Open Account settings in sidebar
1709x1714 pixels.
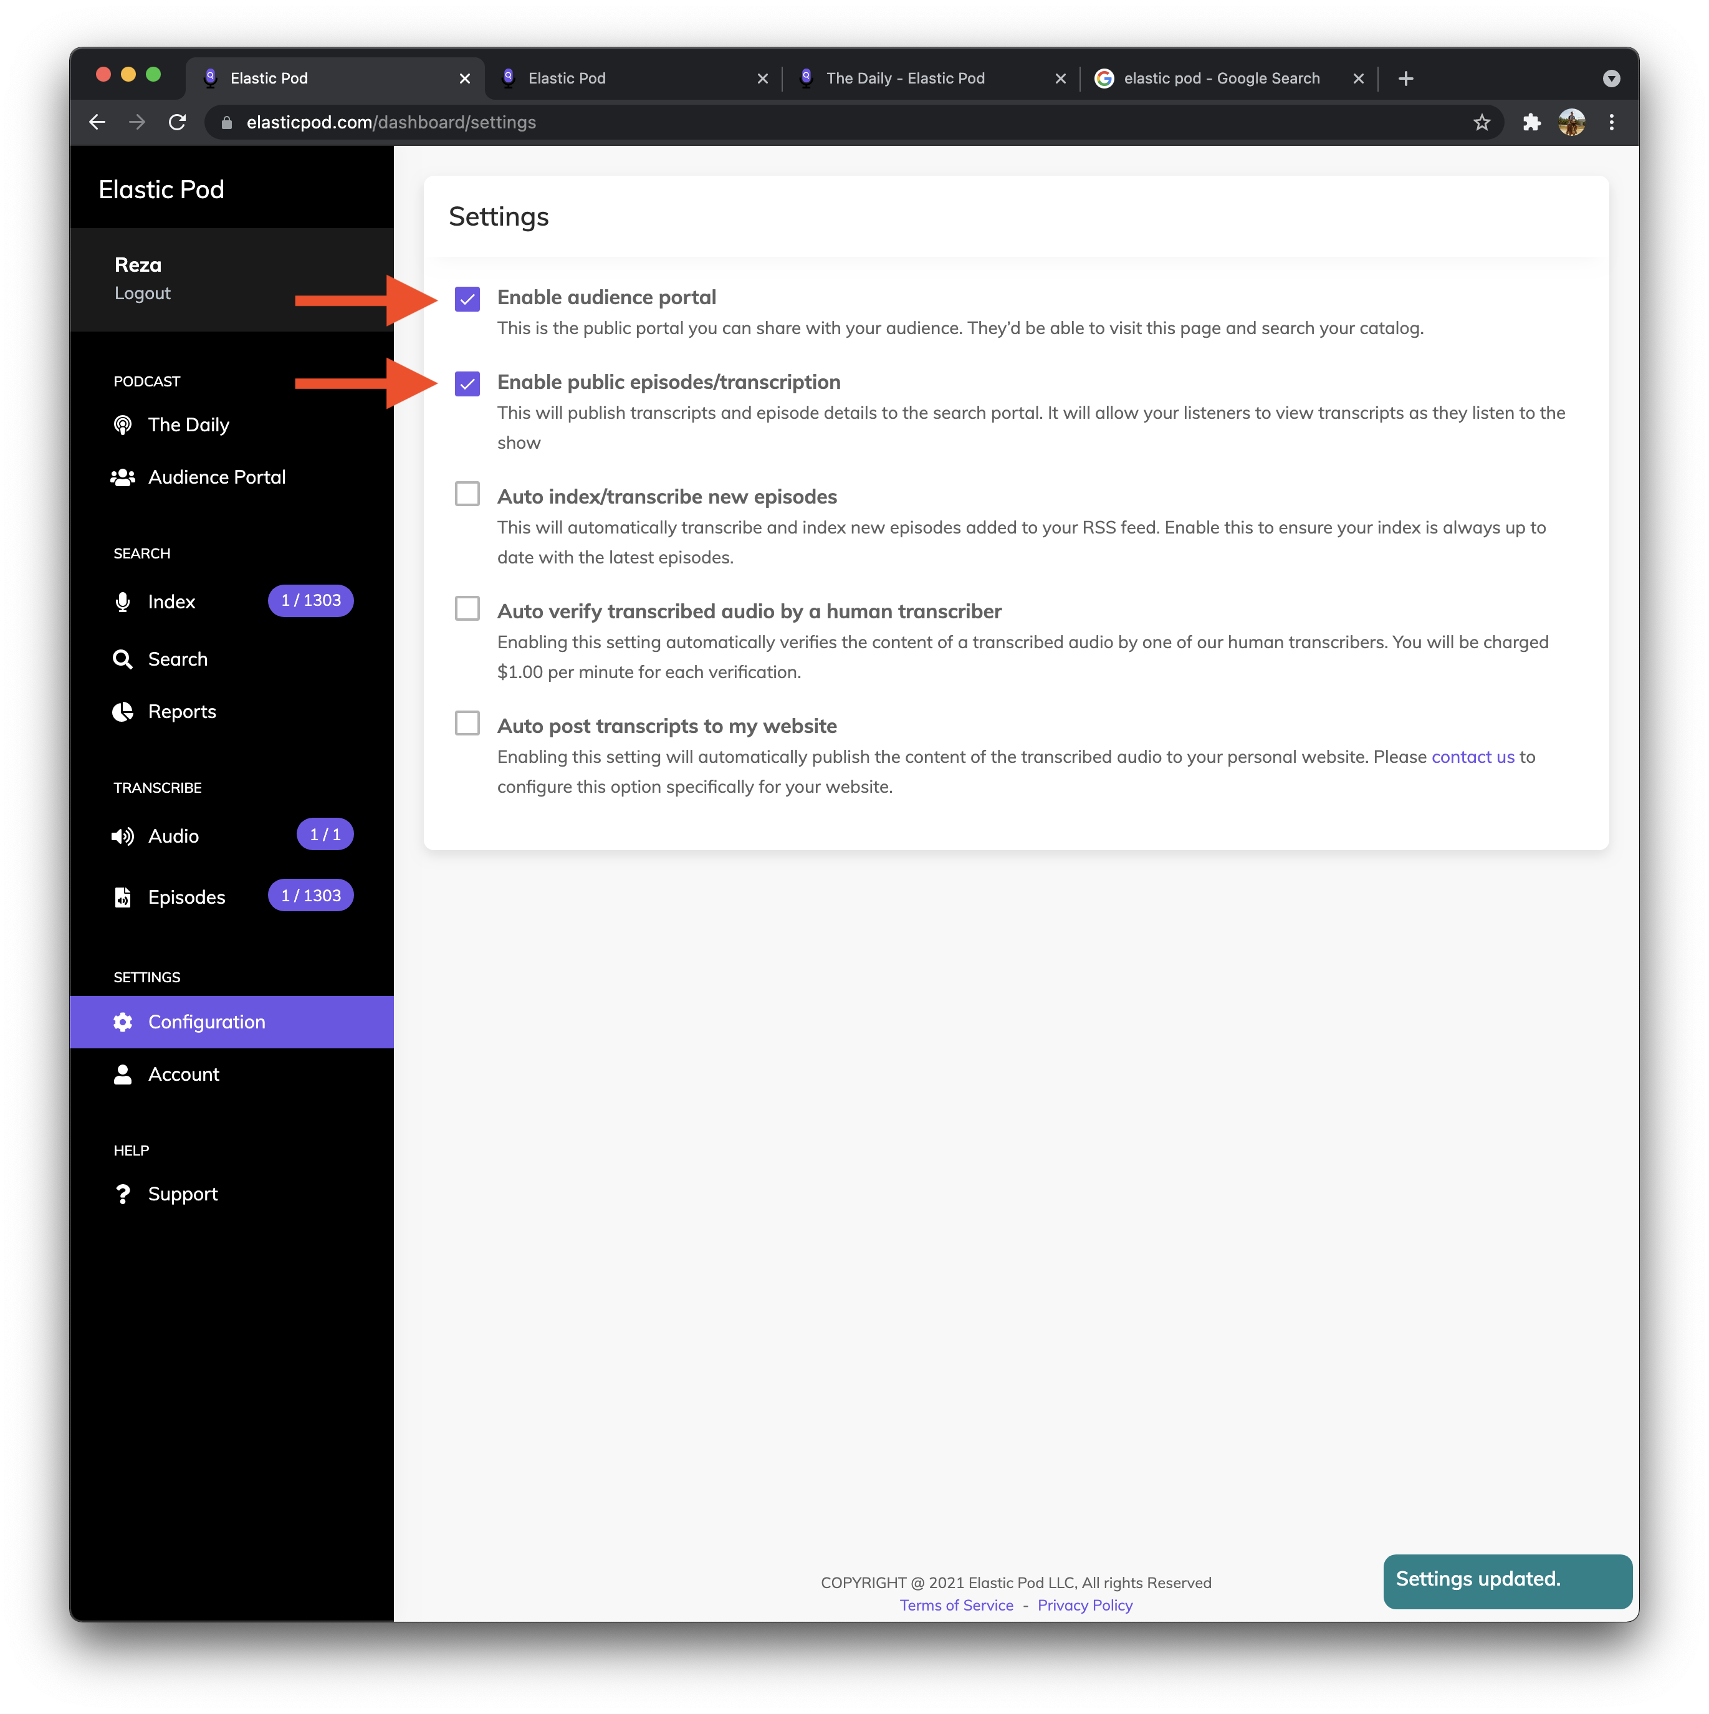(184, 1075)
